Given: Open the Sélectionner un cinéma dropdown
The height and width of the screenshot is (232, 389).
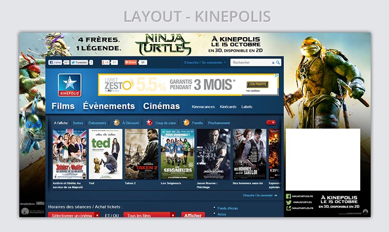Looking at the screenshot, I should click(74, 216).
